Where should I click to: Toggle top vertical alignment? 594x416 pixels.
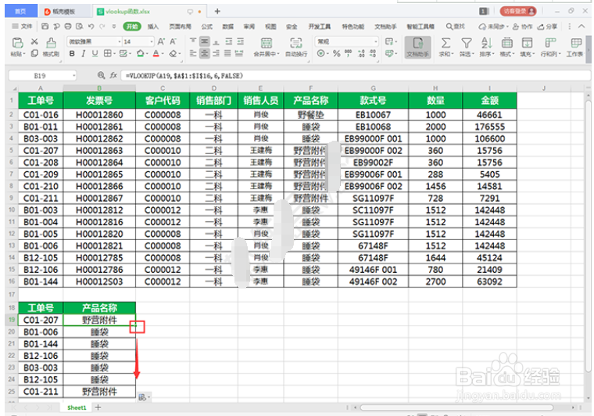click(193, 41)
